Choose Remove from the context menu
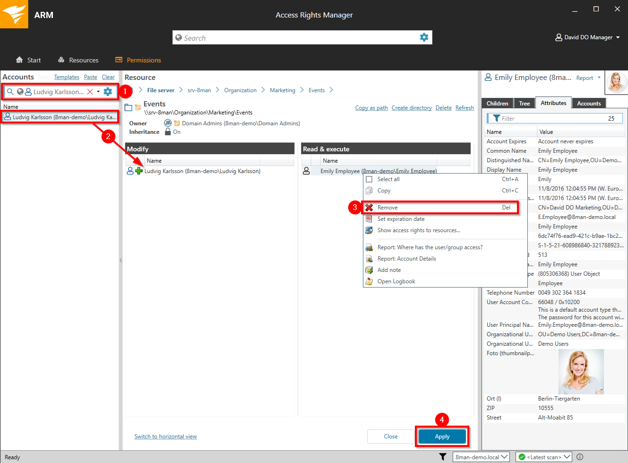Image resolution: width=628 pixels, height=463 pixels. tap(387, 208)
